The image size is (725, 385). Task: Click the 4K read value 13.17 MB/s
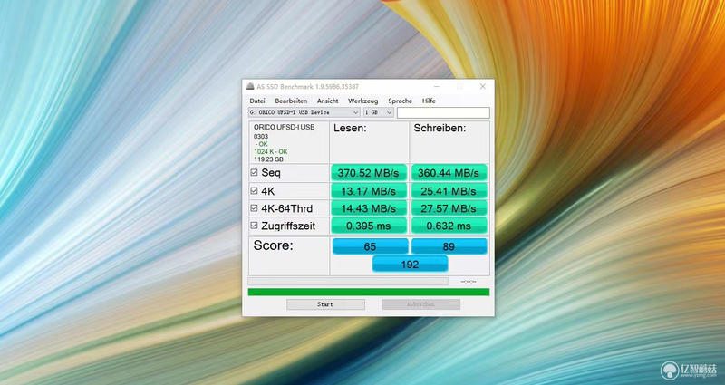tap(369, 191)
